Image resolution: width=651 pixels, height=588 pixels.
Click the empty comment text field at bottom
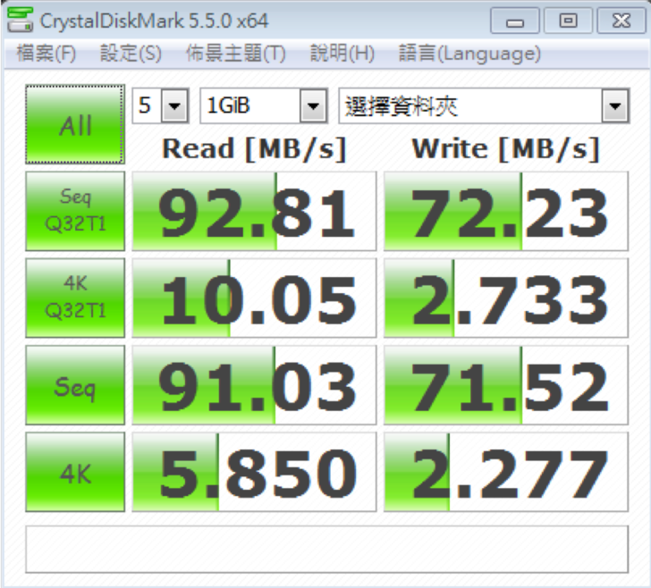click(x=325, y=550)
